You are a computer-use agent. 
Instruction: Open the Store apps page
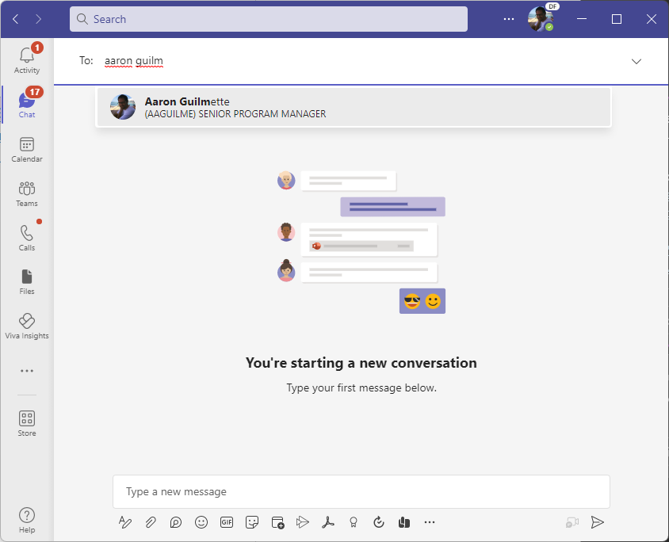tap(27, 422)
